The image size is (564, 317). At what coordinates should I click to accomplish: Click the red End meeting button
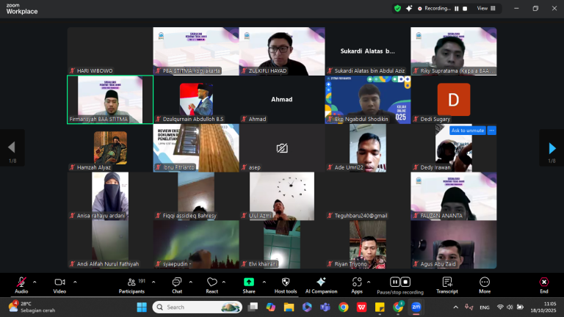click(543, 283)
